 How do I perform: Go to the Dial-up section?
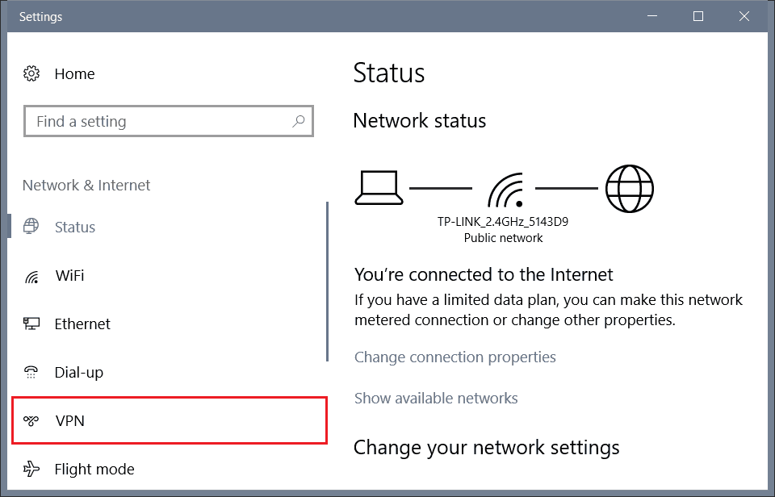[78, 373]
